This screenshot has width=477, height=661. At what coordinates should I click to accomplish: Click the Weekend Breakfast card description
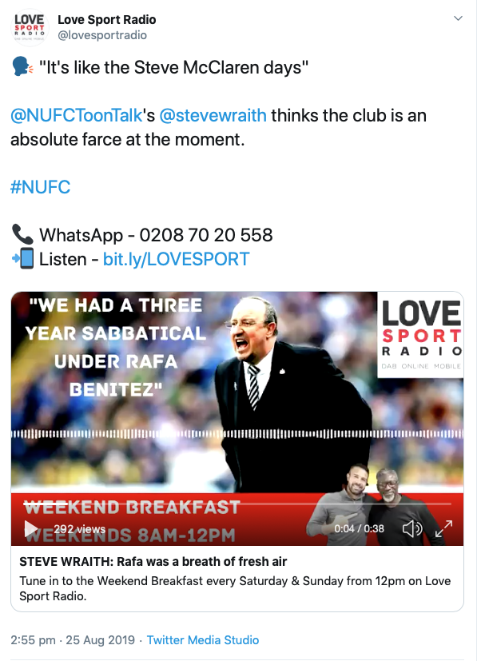235,588
